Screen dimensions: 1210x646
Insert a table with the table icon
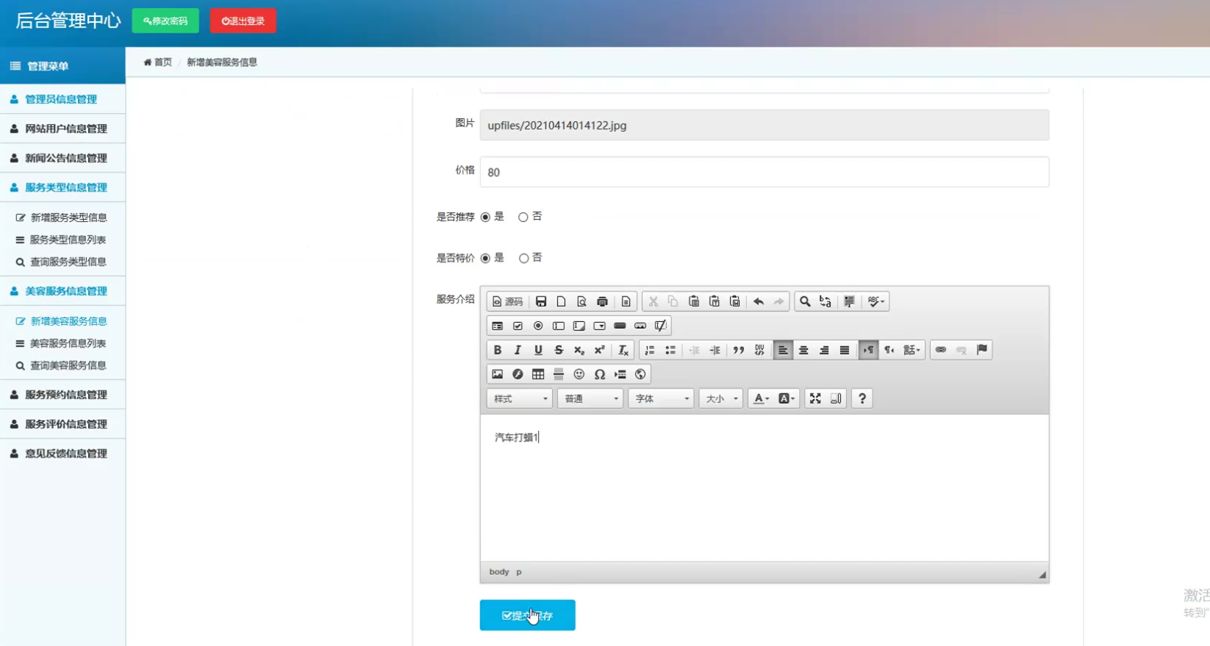pyautogui.click(x=538, y=374)
